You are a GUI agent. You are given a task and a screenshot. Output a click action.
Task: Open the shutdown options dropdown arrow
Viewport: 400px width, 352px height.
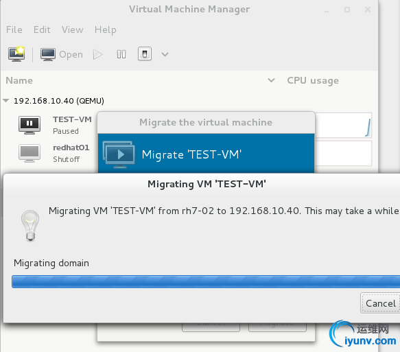click(x=165, y=54)
